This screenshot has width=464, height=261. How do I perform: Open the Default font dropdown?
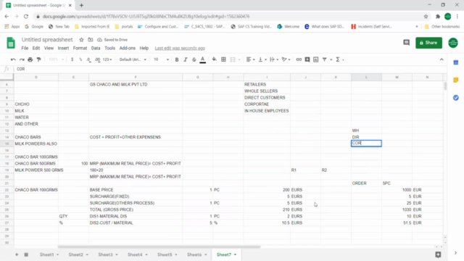tap(133, 59)
